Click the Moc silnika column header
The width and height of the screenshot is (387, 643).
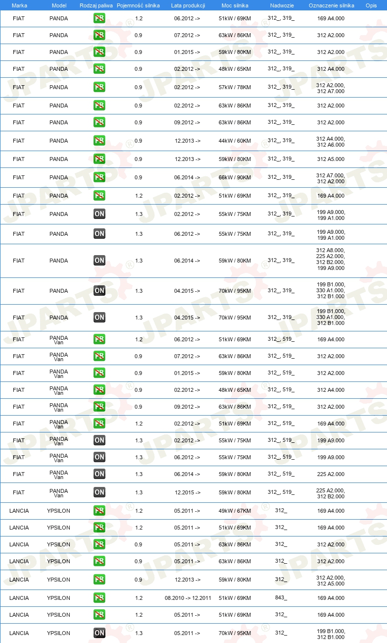click(x=235, y=5)
